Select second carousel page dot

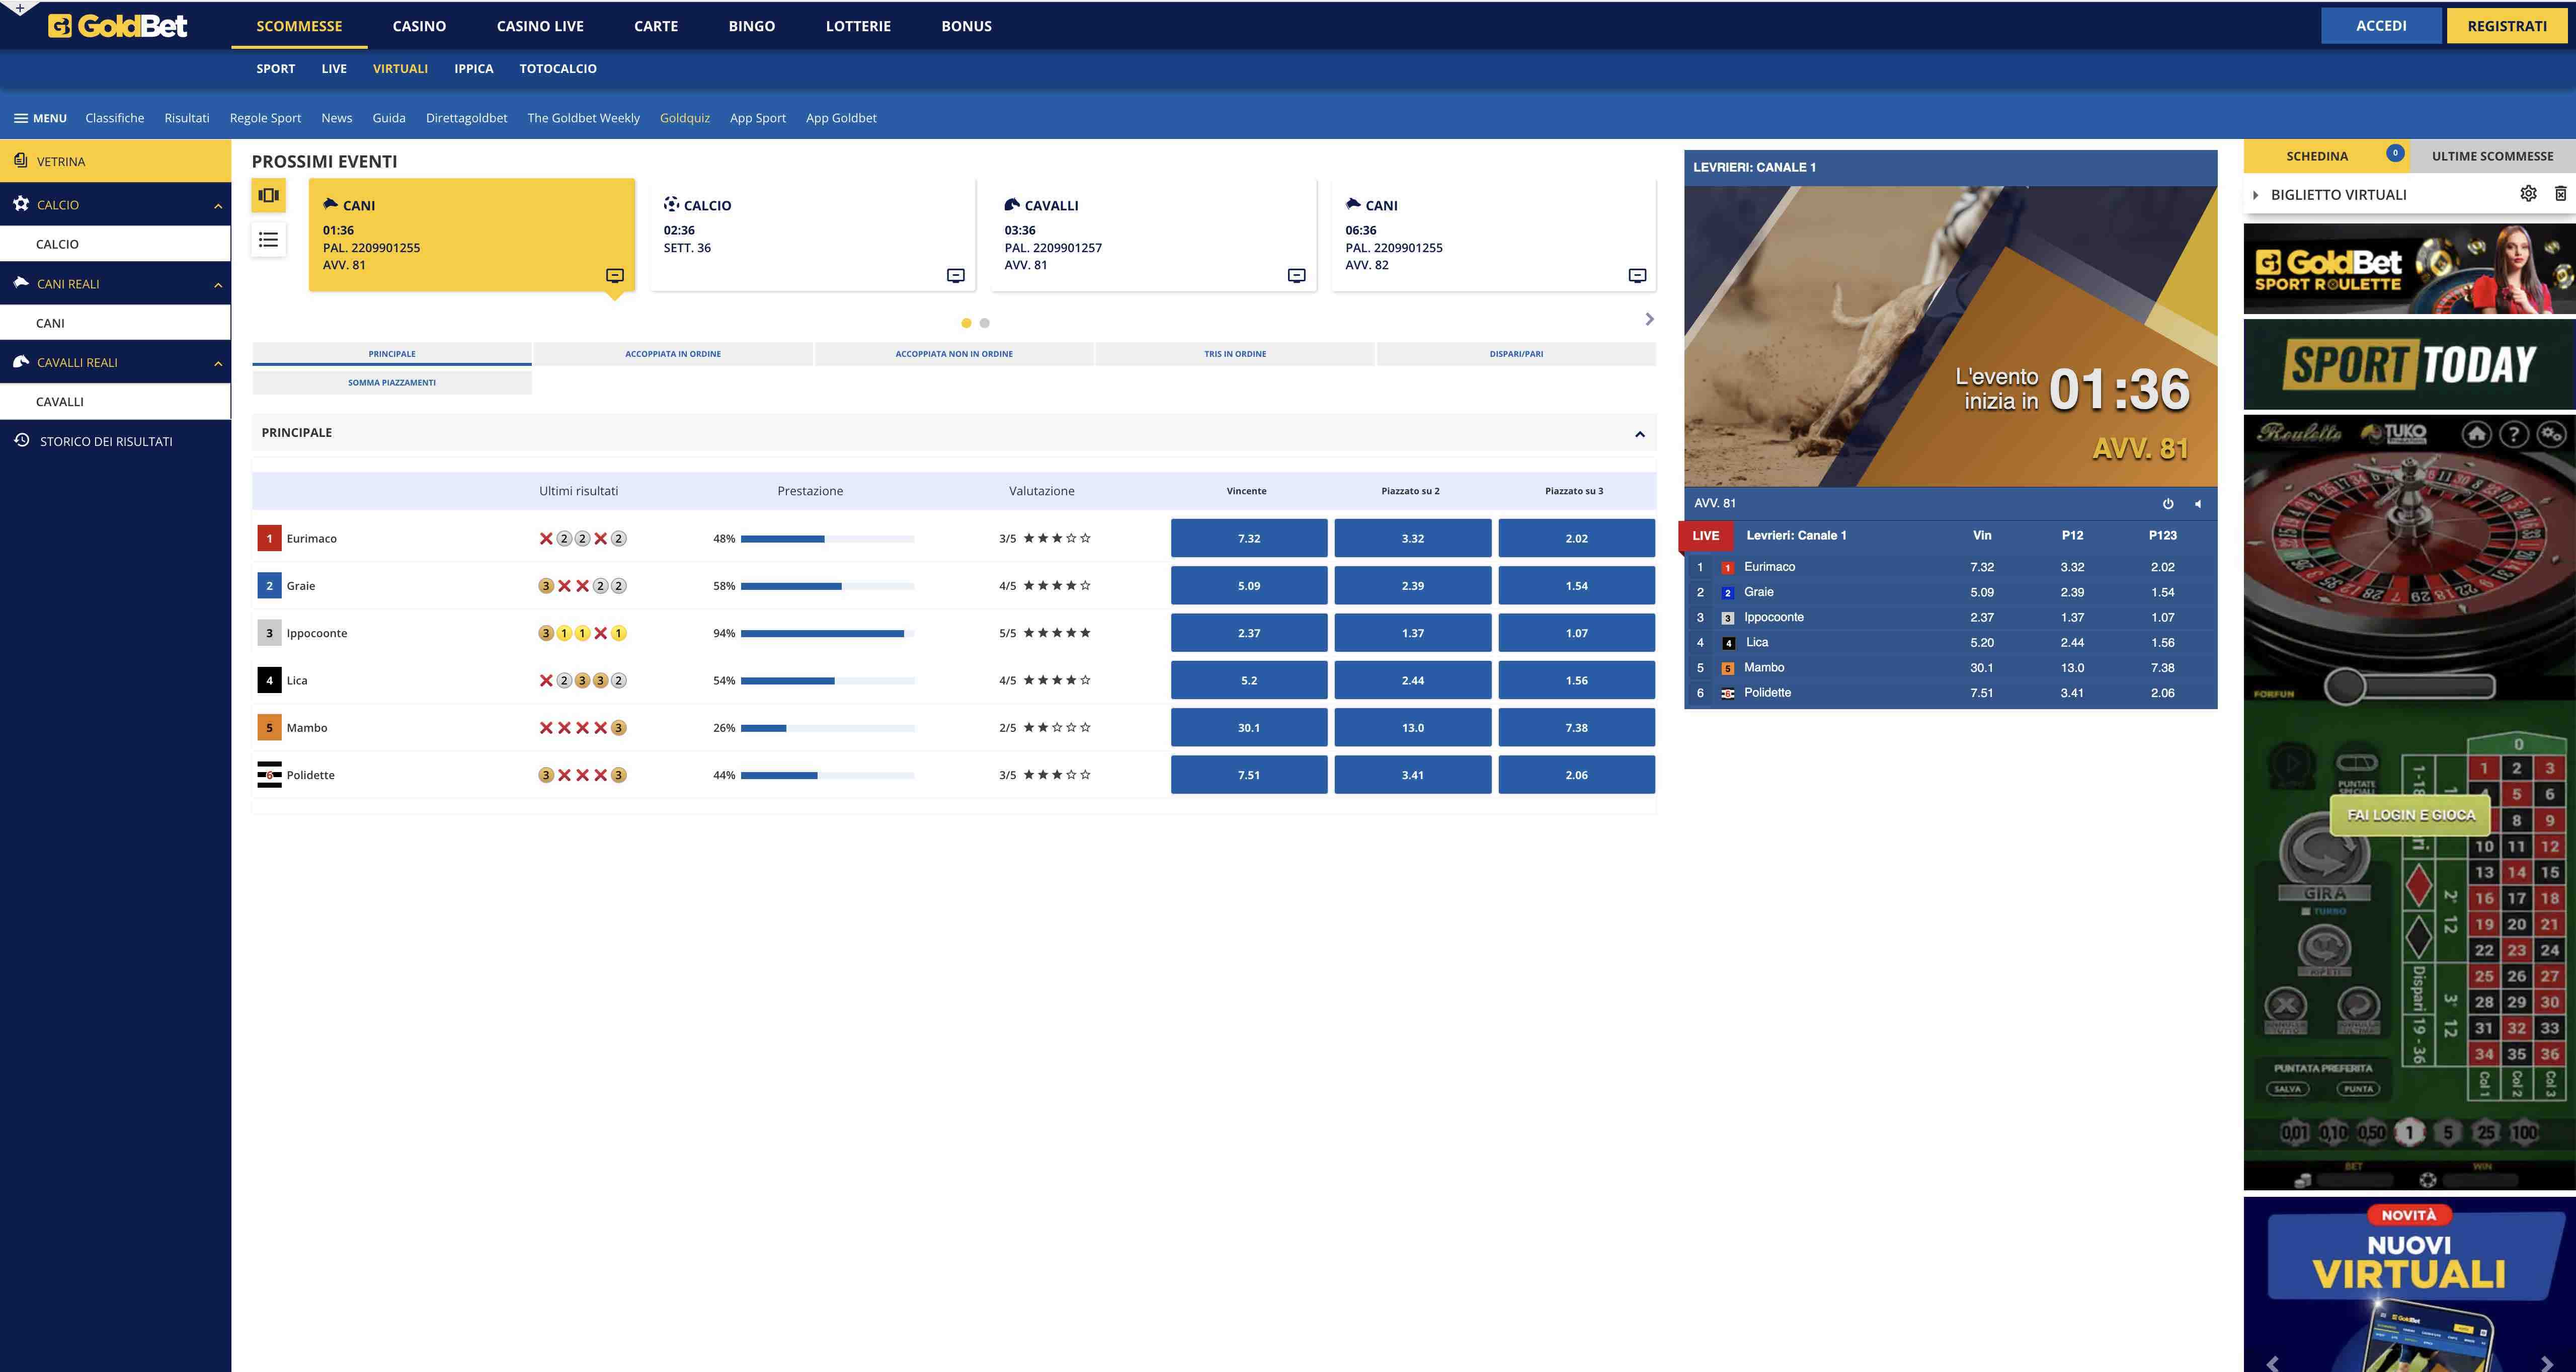click(x=984, y=323)
